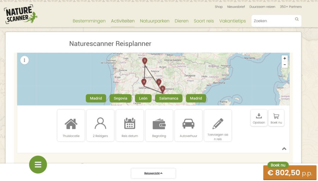Zoom out on the map
The width and height of the screenshot is (318, 181).
click(284, 65)
